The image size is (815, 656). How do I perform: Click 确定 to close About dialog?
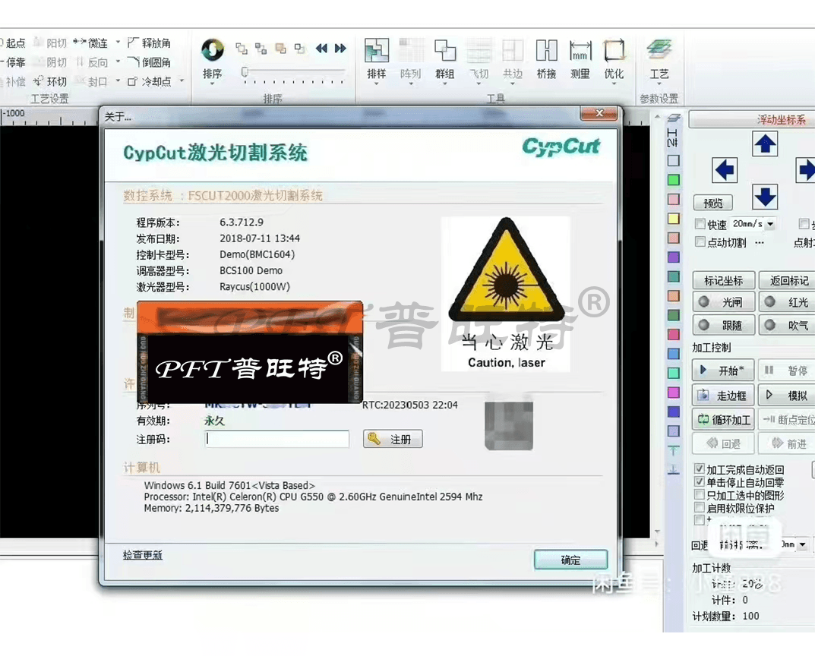(x=570, y=560)
